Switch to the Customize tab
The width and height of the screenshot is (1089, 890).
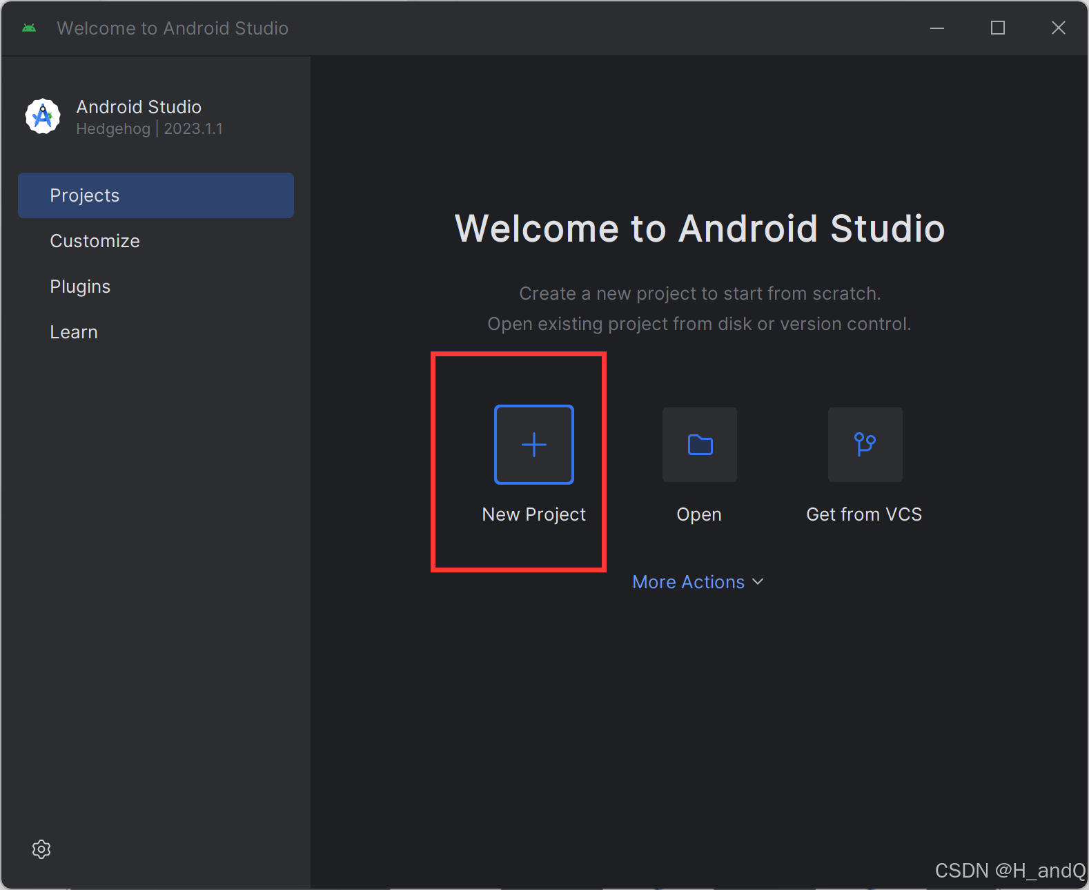pyautogui.click(x=156, y=241)
